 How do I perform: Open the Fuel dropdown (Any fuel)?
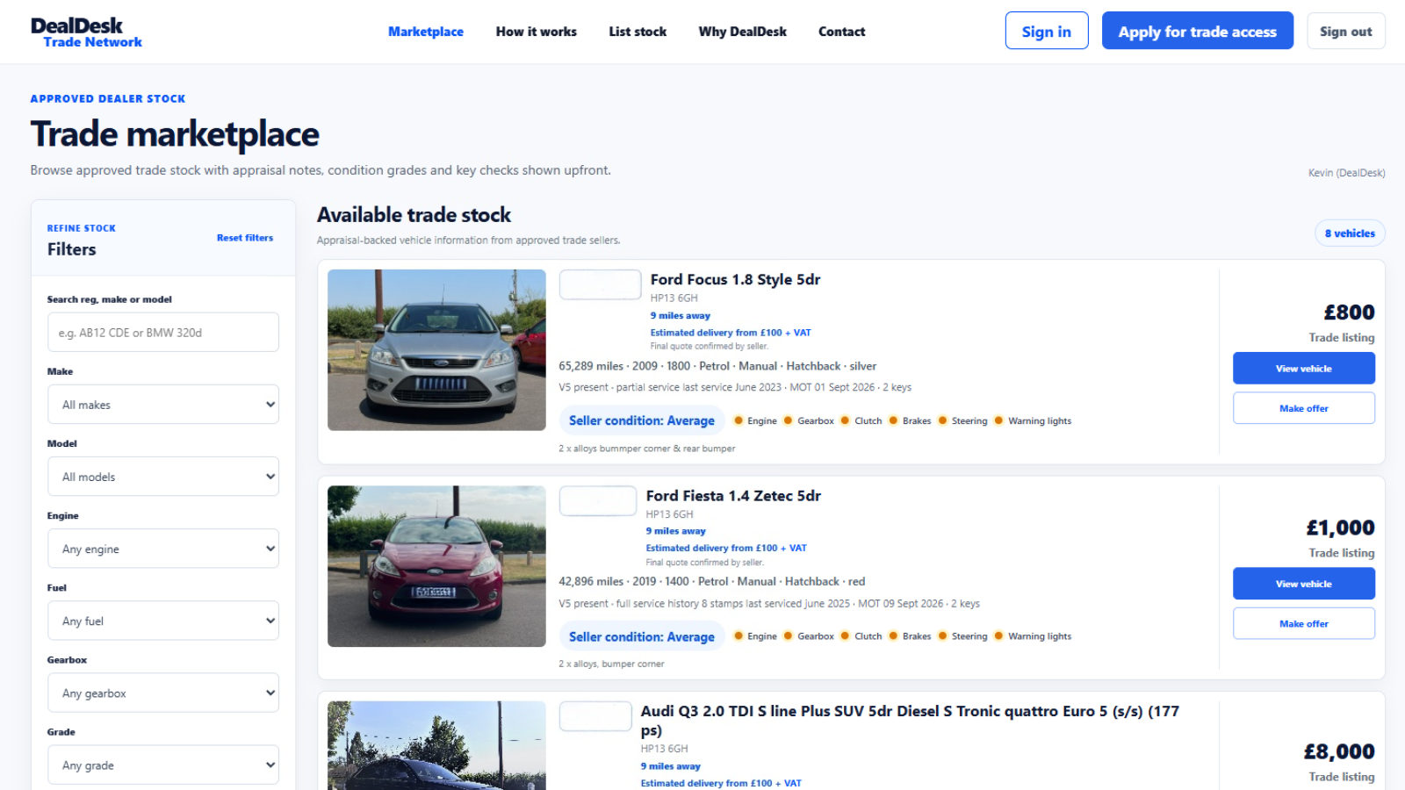pos(163,621)
